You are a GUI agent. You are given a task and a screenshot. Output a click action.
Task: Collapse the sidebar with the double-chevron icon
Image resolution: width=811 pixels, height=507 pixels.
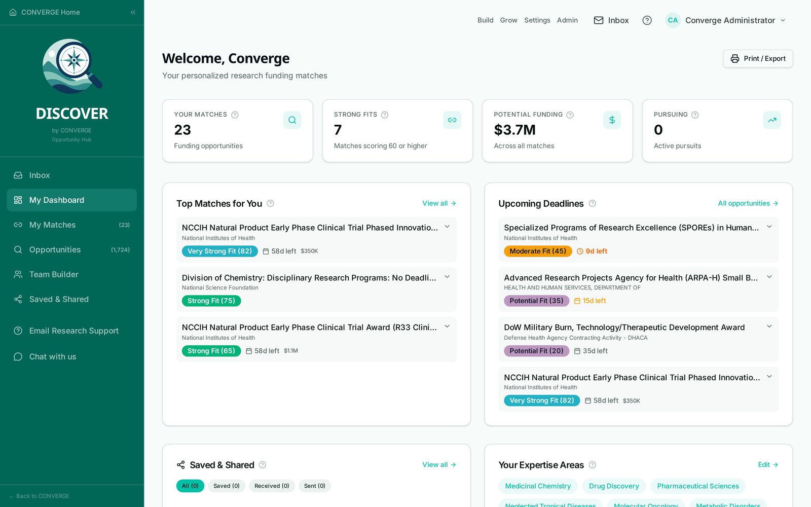pyautogui.click(x=133, y=12)
